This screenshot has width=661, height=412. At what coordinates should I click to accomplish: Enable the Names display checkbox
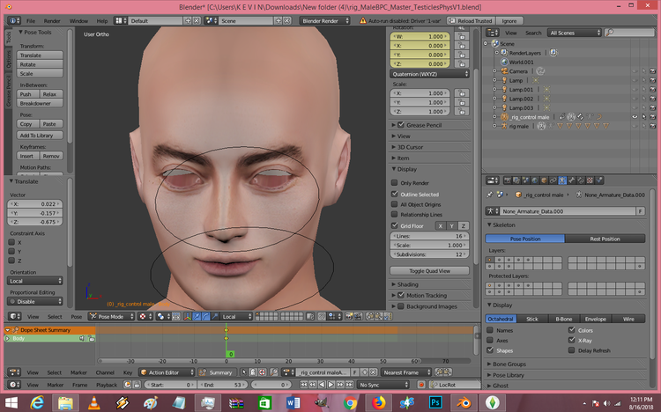point(490,330)
